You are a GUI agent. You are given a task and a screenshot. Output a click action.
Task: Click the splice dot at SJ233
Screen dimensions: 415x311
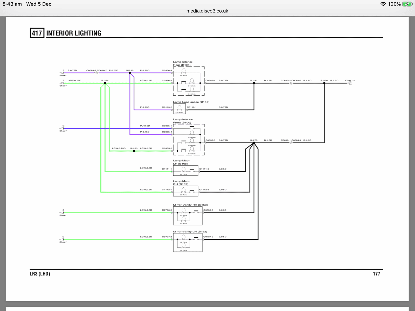(x=134, y=151)
